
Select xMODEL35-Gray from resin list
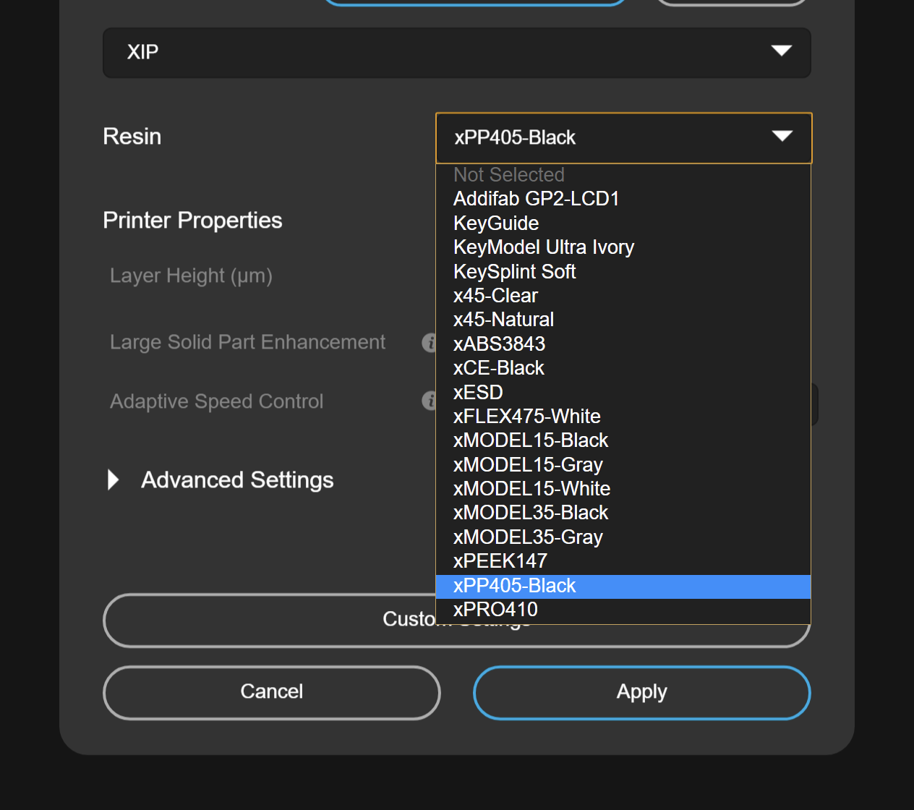point(623,537)
